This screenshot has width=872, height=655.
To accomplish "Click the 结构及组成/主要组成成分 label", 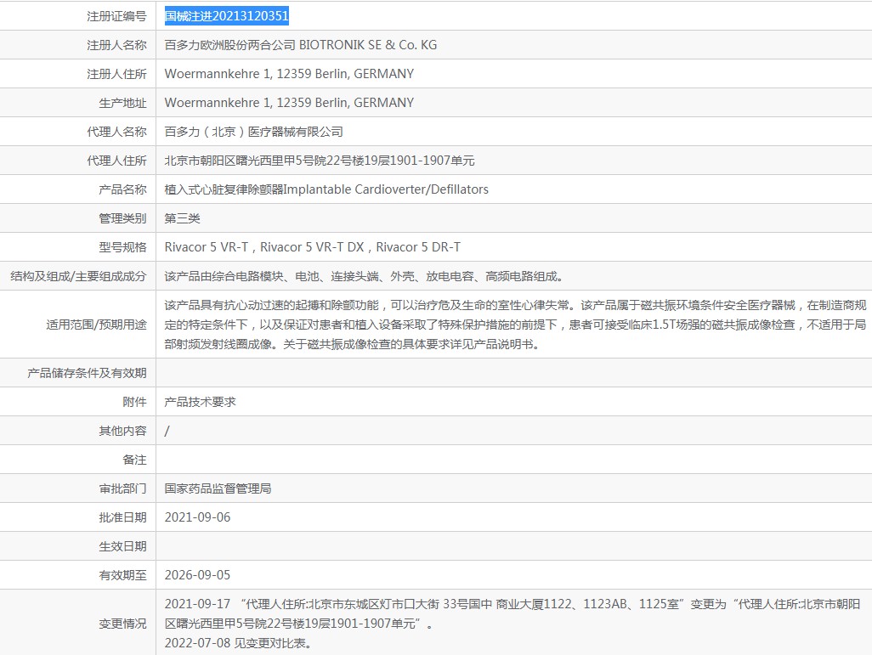I will coord(78,276).
